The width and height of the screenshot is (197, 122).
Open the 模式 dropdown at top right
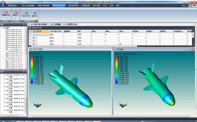point(183,5)
